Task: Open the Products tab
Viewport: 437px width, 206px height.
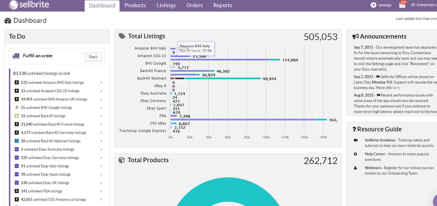Action: coord(135,5)
